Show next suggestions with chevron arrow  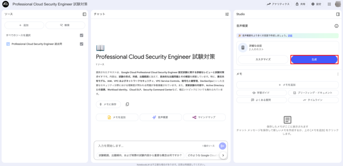223,155
